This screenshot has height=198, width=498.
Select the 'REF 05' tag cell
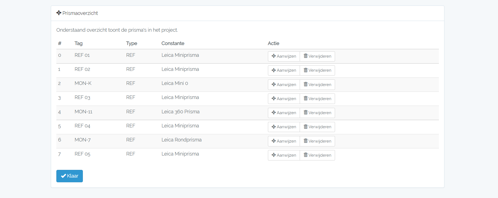tap(82, 154)
